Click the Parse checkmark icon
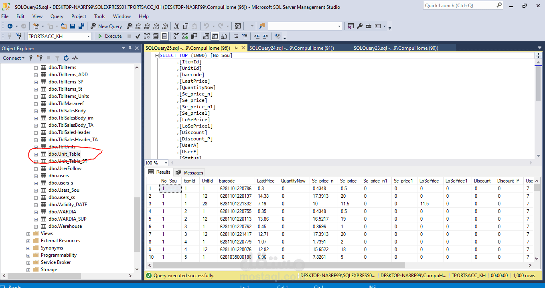 coord(138,36)
